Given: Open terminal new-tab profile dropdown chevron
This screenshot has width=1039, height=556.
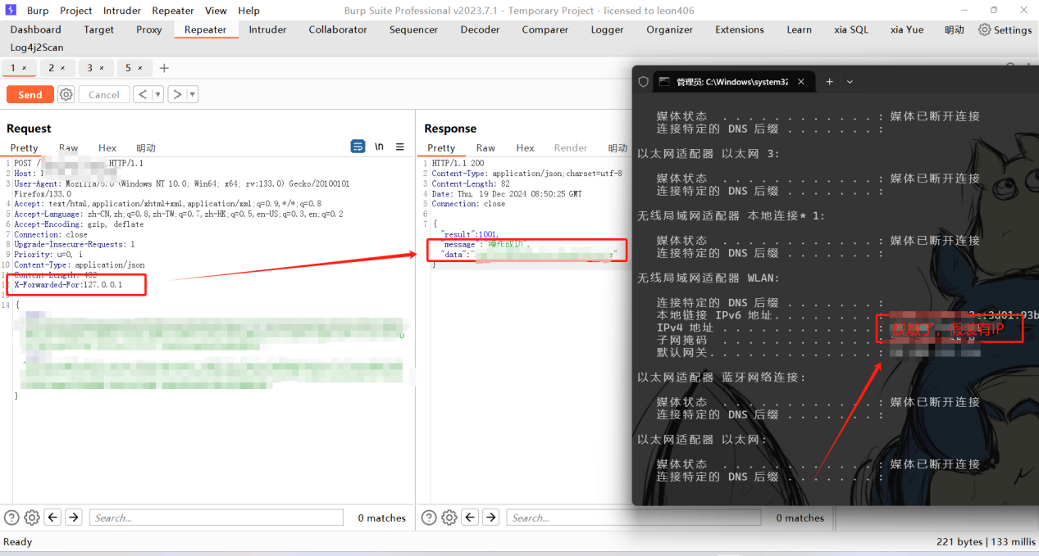Looking at the screenshot, I should click(x=850, y=82).
